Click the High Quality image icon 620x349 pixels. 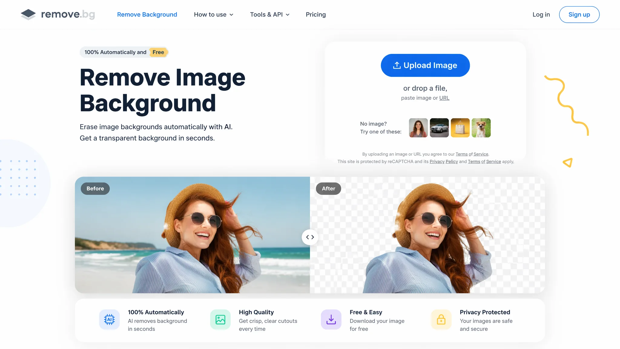(x=220, y=320)
